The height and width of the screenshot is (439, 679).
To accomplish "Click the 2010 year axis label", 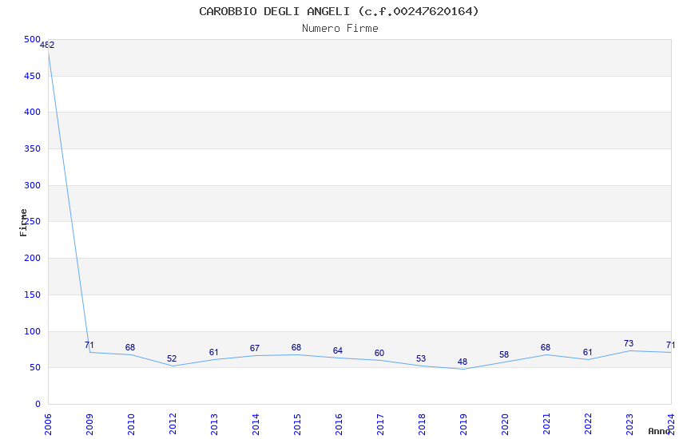I will tap(131, 425).
